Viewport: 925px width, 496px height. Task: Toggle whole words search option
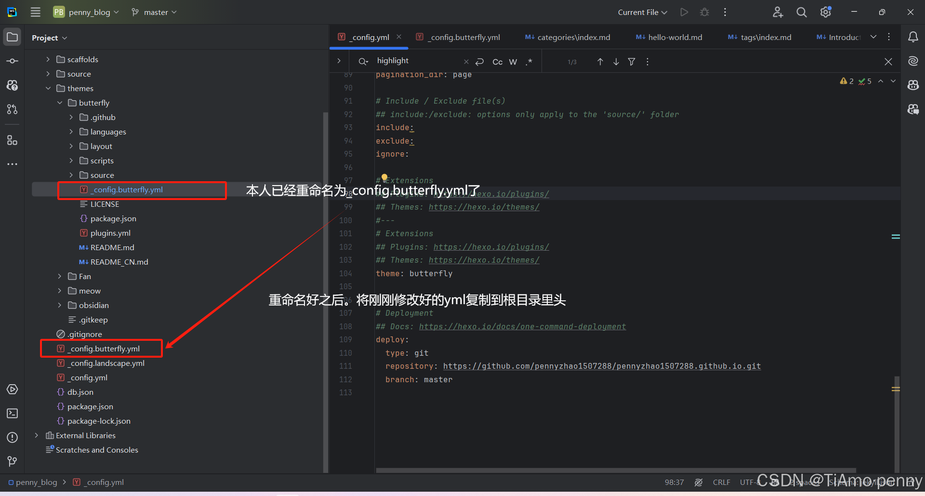(x=513, y=62)
